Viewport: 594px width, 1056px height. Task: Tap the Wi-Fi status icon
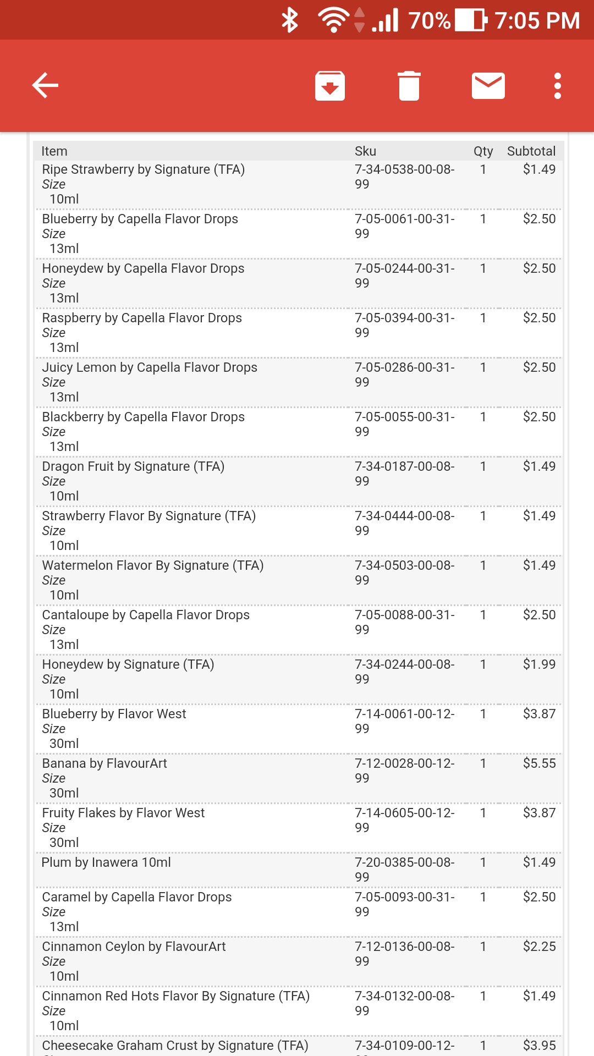[x=333, y=20]
